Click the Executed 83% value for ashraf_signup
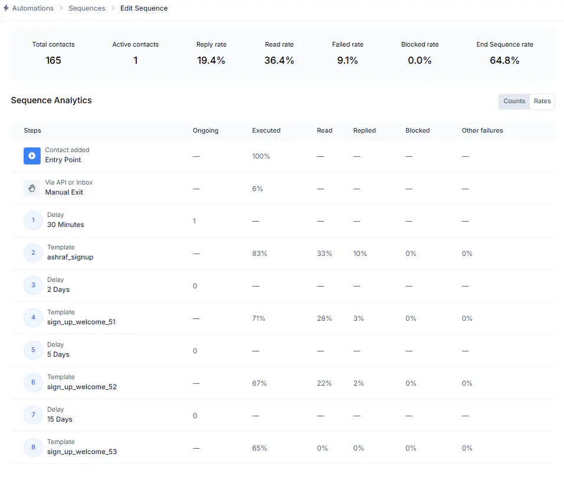 point(260,252)
